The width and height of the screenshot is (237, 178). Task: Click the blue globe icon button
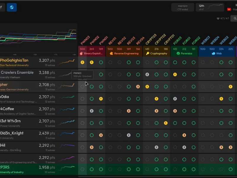click(12, 7)
